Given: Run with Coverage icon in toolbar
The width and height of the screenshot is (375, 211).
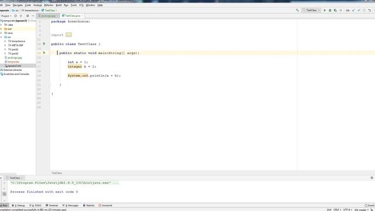Looking at the screenshot, I should [x=335, y=11].
